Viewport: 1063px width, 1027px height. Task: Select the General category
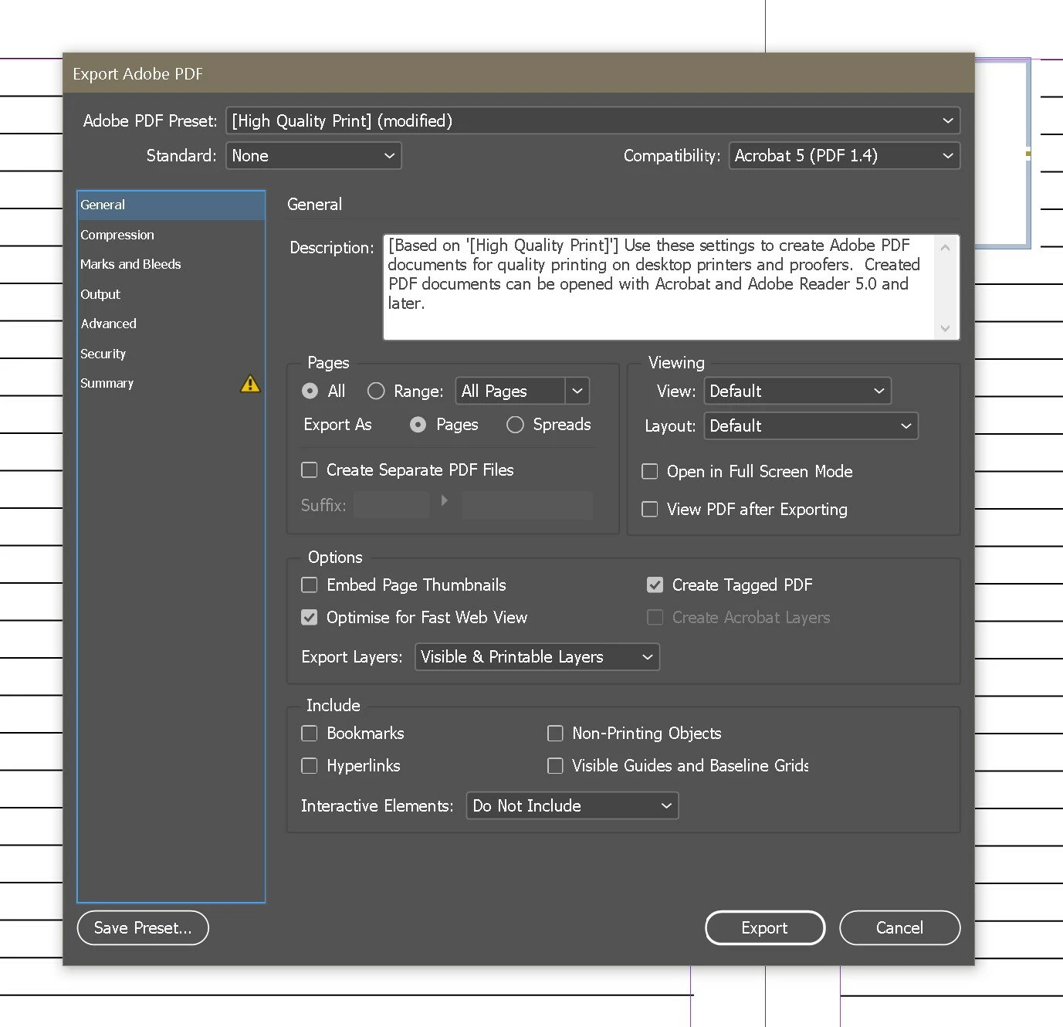click(171, 205)
